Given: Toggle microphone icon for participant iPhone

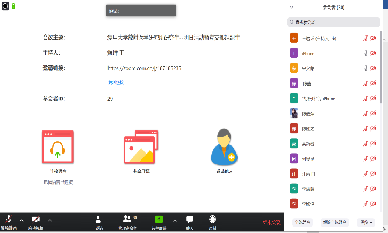Looking at the screenshot, I should (365, 53).
